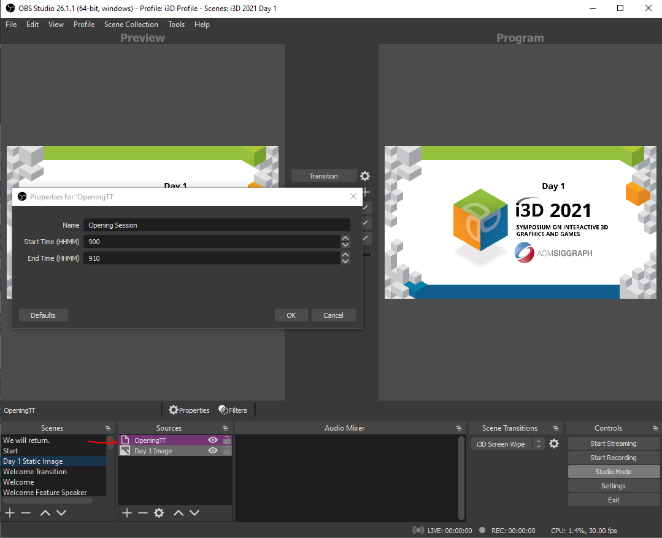Decrease the End Time value with stepper

(345, 262)
